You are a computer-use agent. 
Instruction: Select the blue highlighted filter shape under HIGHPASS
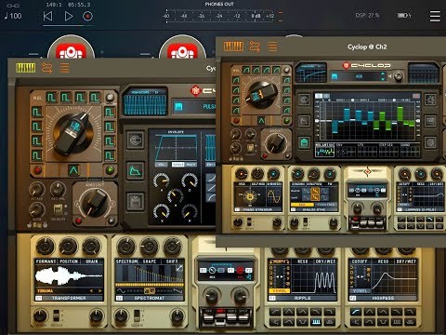[x=356, y=312]
